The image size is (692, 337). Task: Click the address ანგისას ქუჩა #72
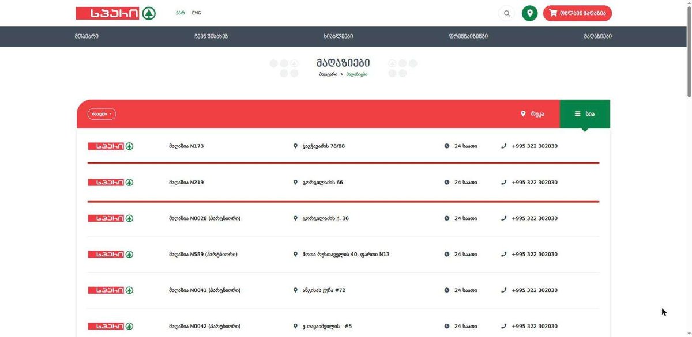click(324, 290)
